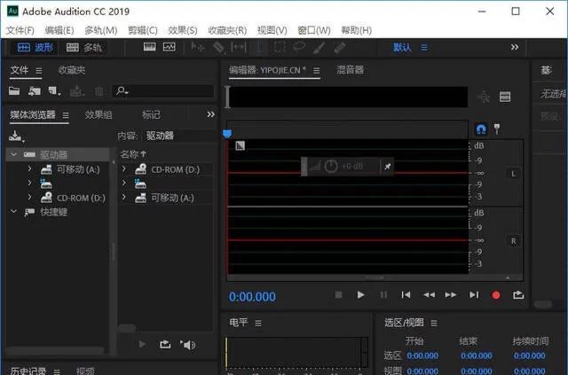Image resolution: width=568 pixels, height=375 pixels.
Task: Show the spectral frequency display
Action: pos(148,47)
